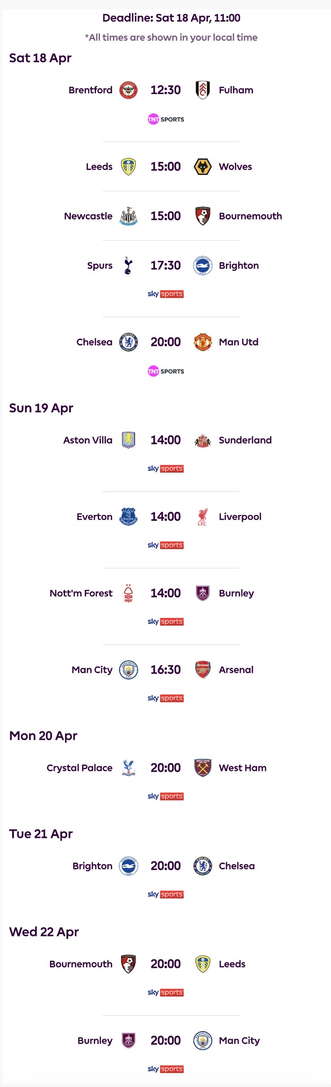
Task: Click the Burnley vs Man City 20:00 time
Action: pos(165,1040)
